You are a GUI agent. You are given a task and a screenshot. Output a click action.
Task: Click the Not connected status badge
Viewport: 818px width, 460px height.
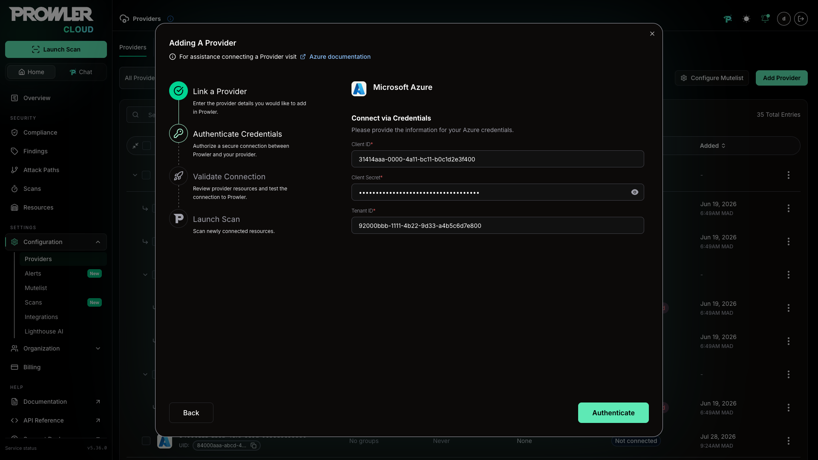[x=636, y=441]
